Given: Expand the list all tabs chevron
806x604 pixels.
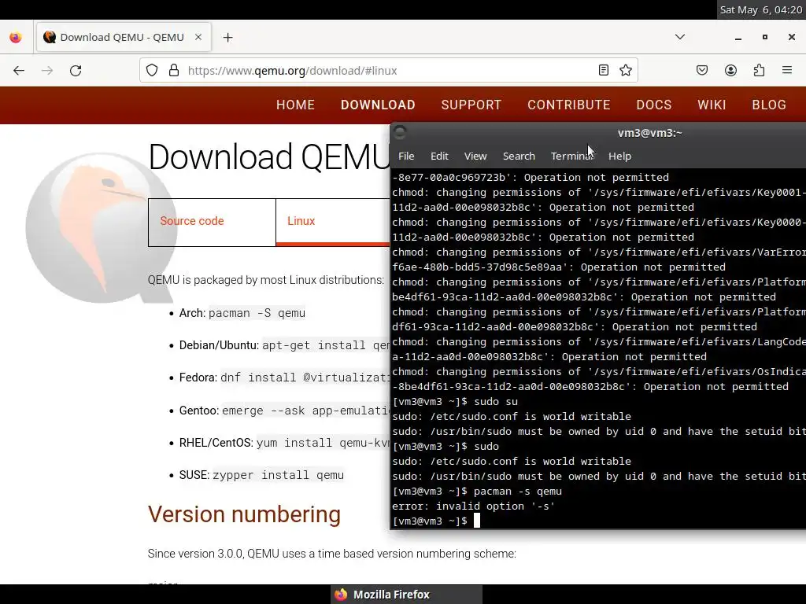Looking at the screenshot, I should coord(680,37).
